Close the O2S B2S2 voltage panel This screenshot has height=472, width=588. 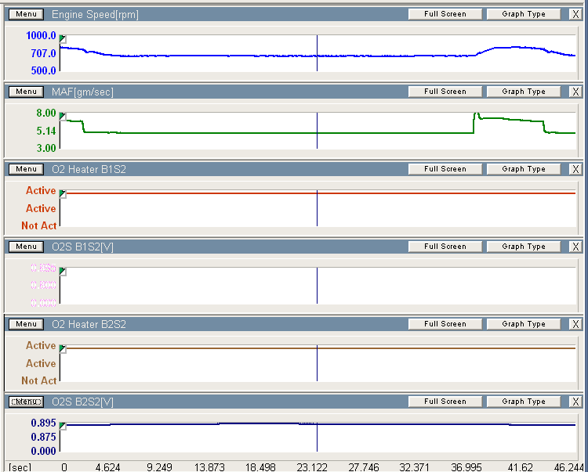click(x=575, y=402)
